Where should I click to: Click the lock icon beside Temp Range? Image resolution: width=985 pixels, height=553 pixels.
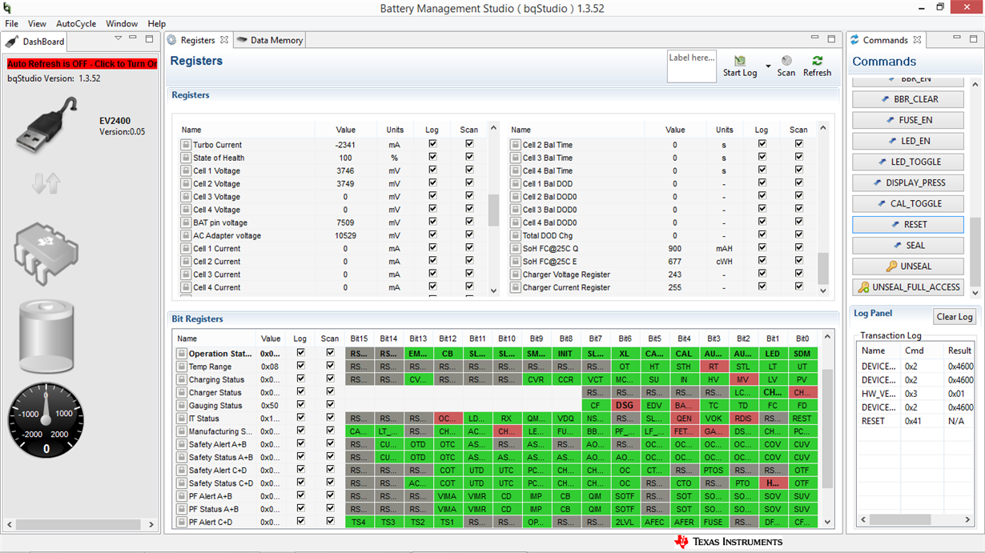coord(182,367)
